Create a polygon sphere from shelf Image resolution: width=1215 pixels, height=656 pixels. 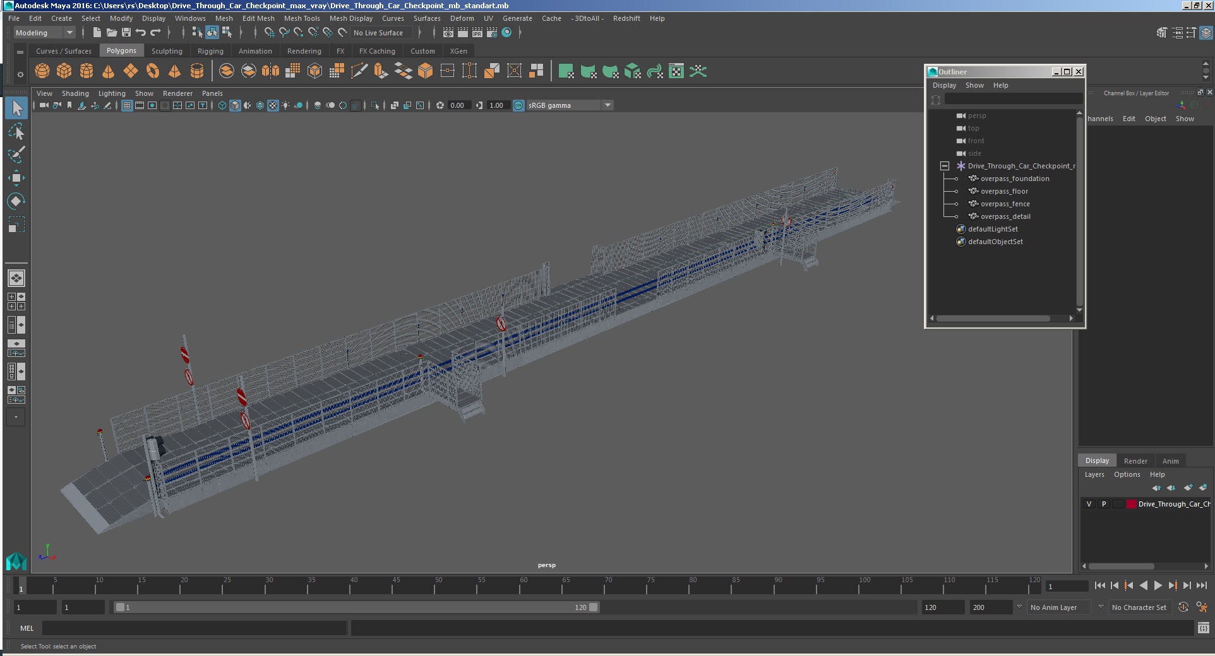coord(42,71)
